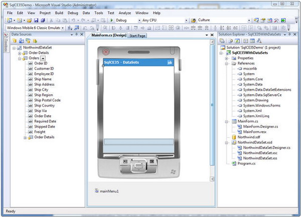Viewport: 301px width, 217px height.
Task: Collapse the MainForm.cs node
Action: (x=227, y=122)
